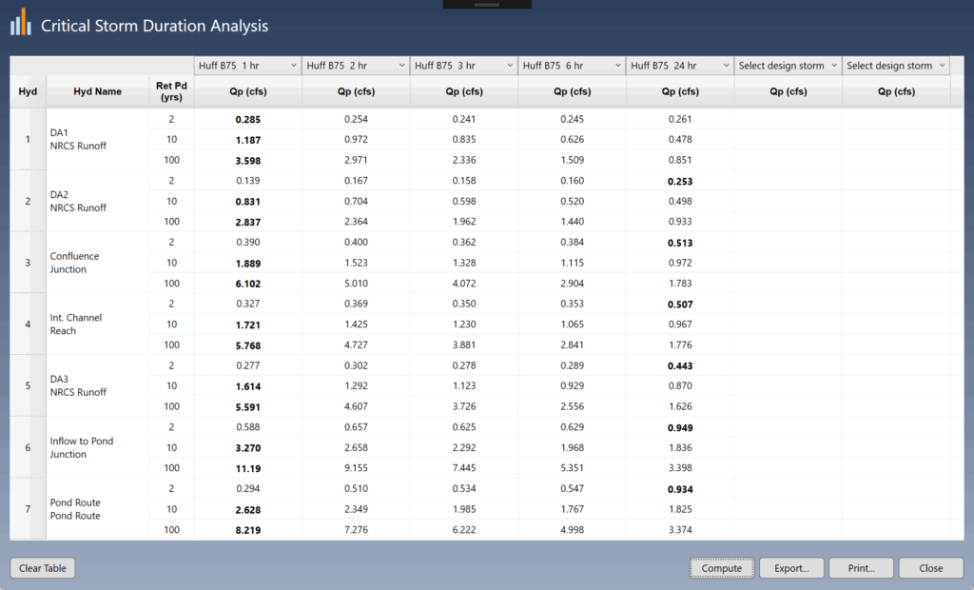Open the last Select design storm dropdown
This screenshot has width=974, height=590.
(x=896, y=66)
